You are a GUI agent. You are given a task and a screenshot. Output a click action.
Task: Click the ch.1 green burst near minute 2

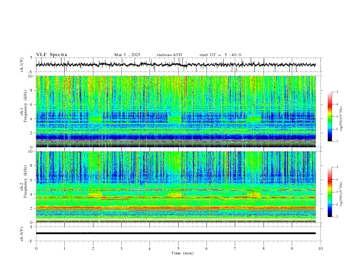pos(95,119)
